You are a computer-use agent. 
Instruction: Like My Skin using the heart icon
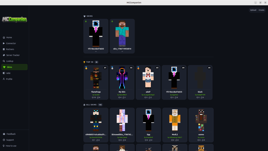[119, 98]
